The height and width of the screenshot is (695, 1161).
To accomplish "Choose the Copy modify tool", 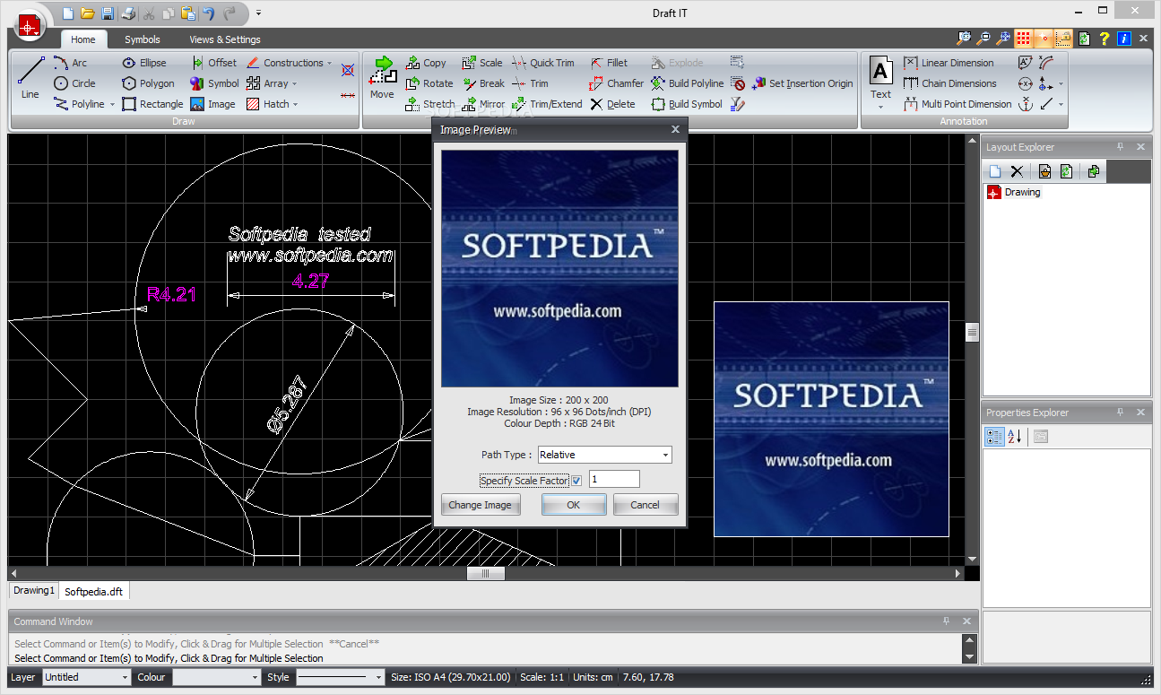I will tap(425, 63).
